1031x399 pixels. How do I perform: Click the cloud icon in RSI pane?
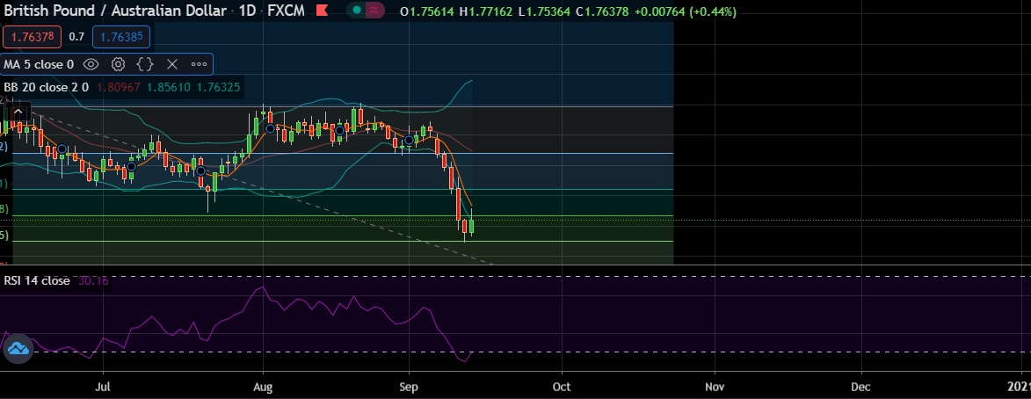(x=18, y=348)
